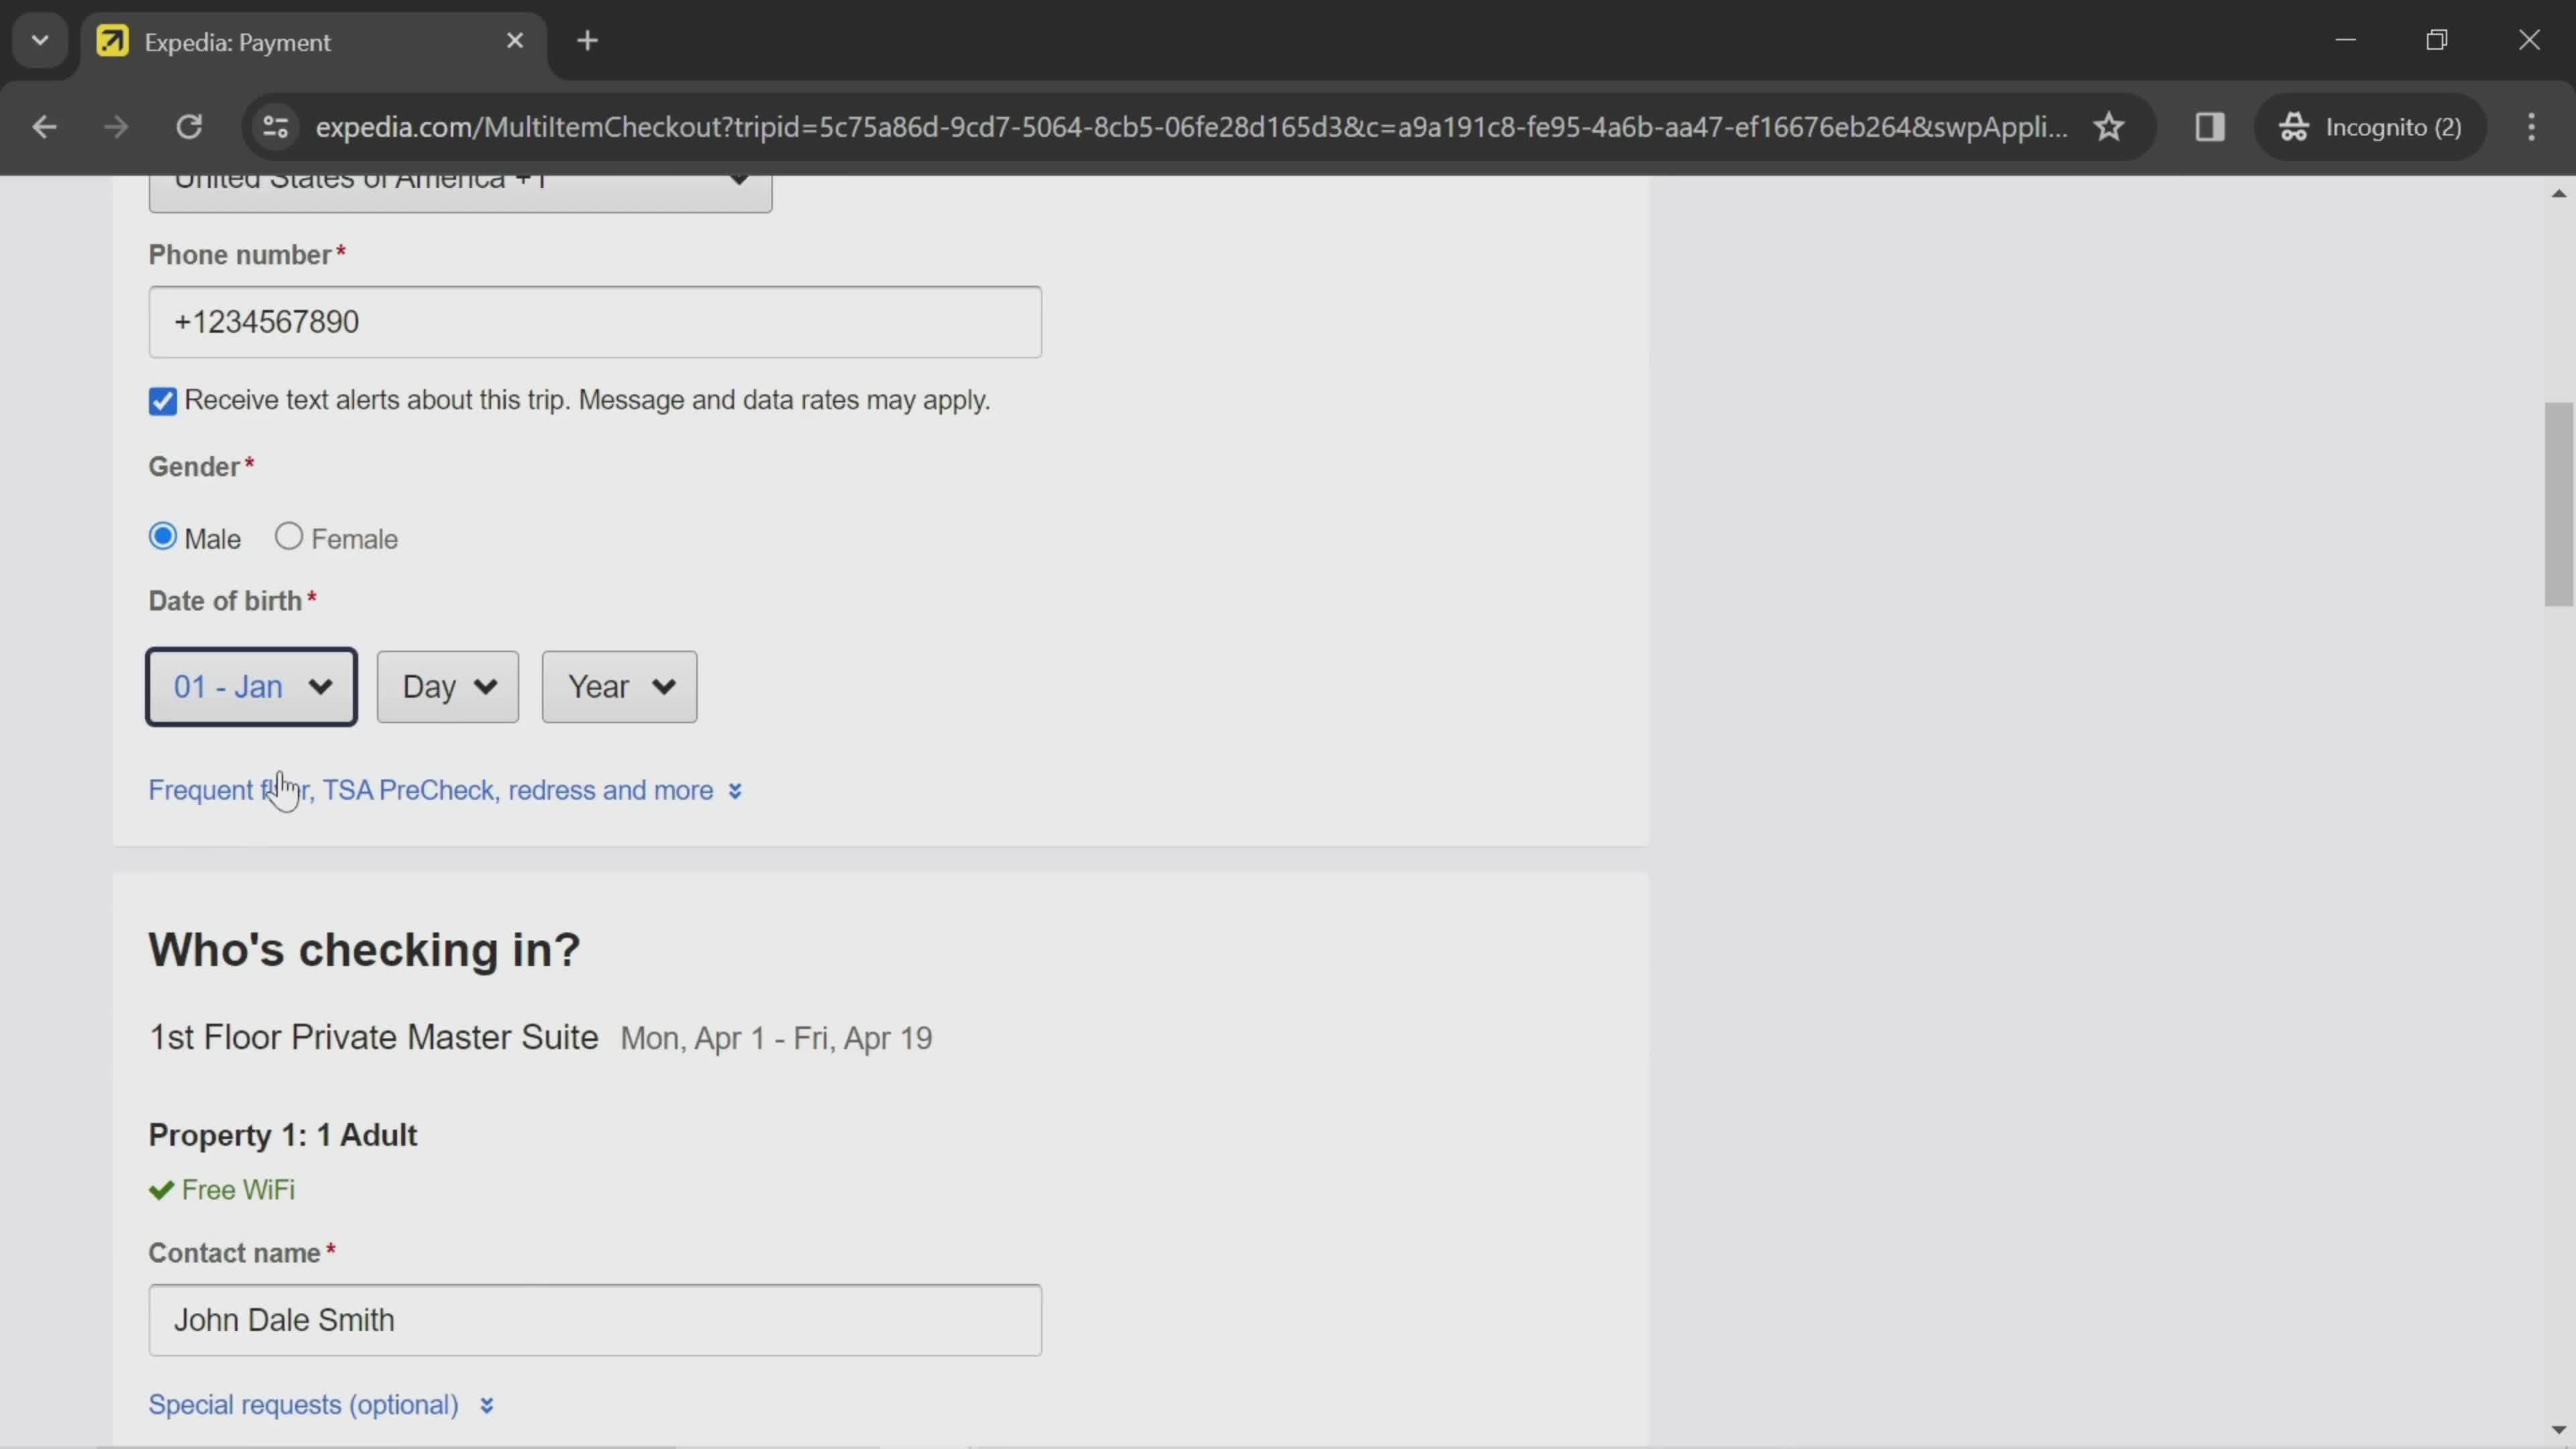Open a new browser tab

(588, 41)
